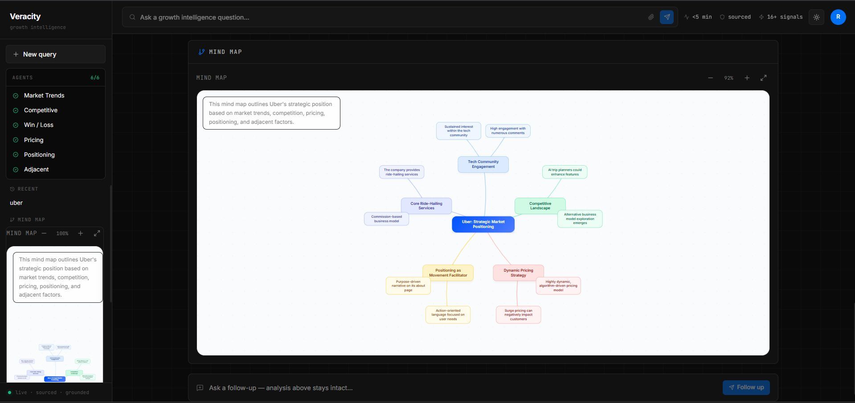Click the Sustained interest within tech community node
The height and width of the screenshot is (403, 855).
(x=458, y=131)
